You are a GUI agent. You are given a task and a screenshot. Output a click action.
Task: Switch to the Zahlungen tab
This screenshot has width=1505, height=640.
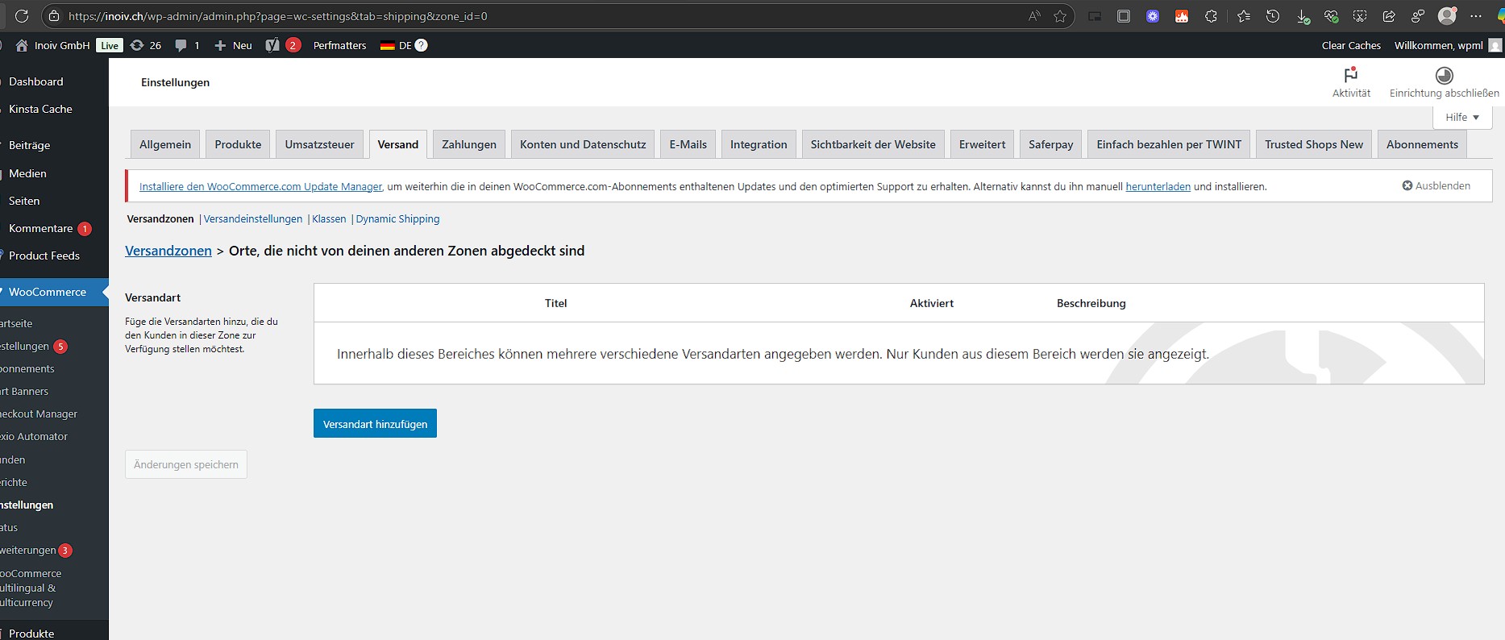click(468, 144)
